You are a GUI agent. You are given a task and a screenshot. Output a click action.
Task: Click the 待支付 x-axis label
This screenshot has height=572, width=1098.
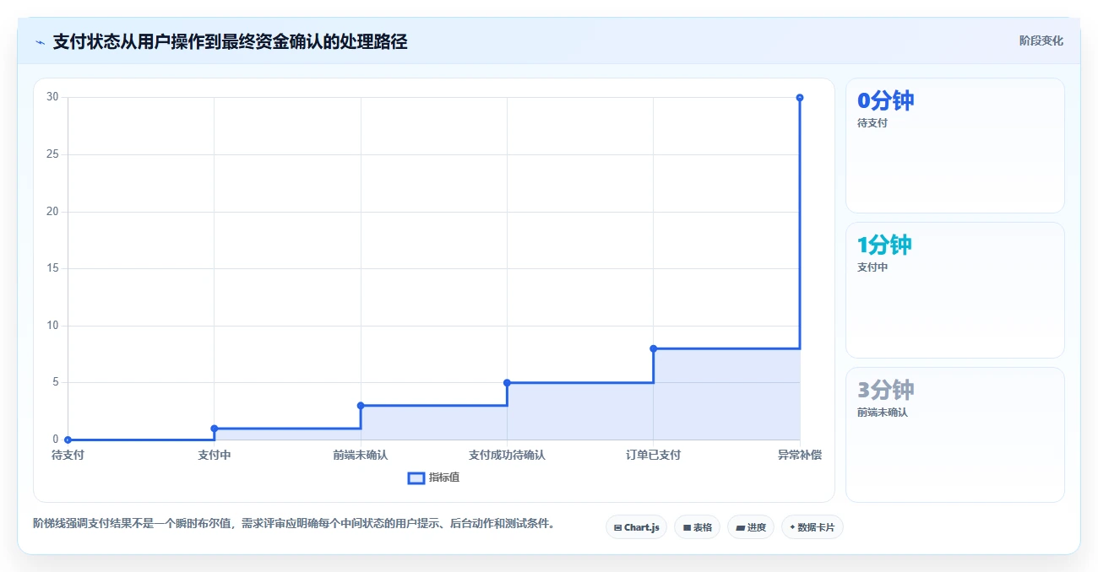(68, 455)
